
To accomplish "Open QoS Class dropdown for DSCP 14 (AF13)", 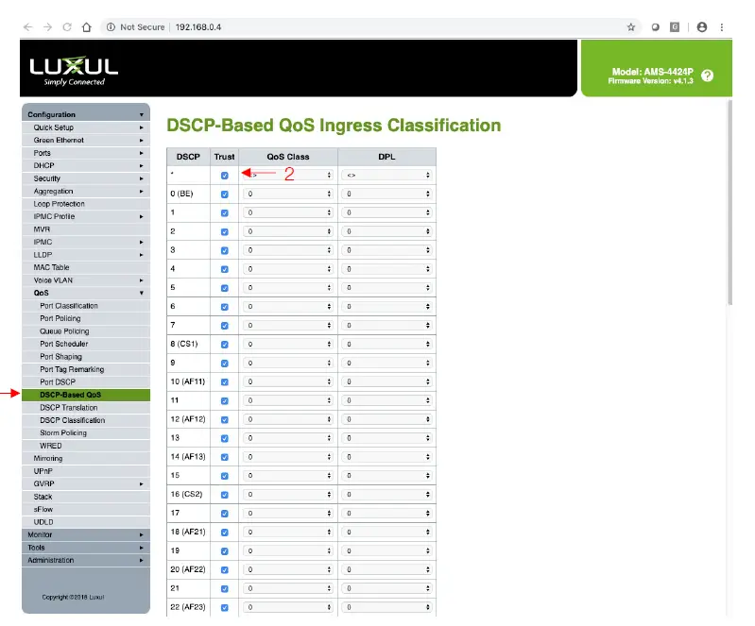I will pos(288,457).
